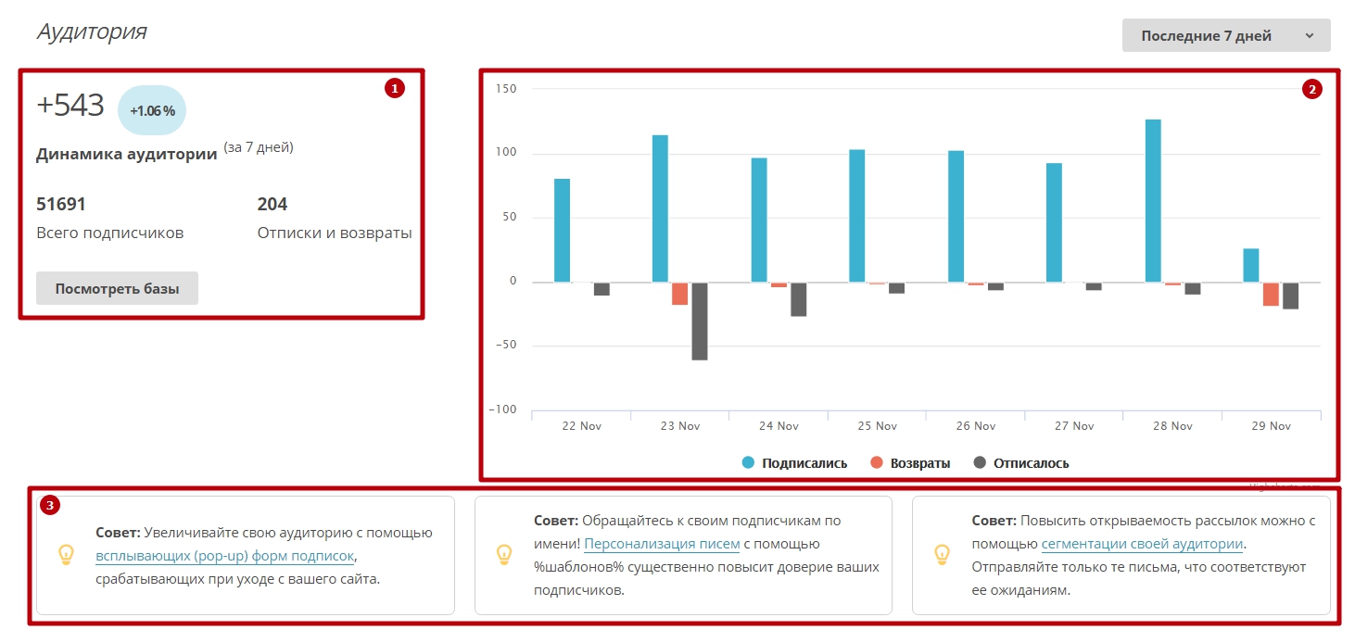
Task: Click the chevron arrow on the period selector
Action: coord(1309,36)
